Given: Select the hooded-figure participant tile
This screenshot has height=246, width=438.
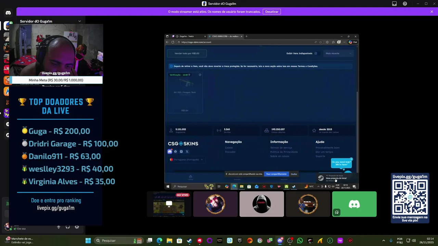Looking at the screenshot, I should 262,204.
